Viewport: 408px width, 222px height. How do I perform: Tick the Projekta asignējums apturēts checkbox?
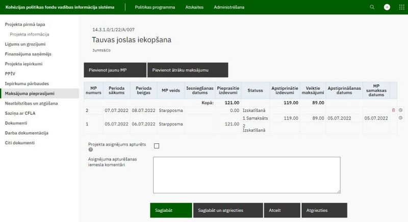pos(157,146)
